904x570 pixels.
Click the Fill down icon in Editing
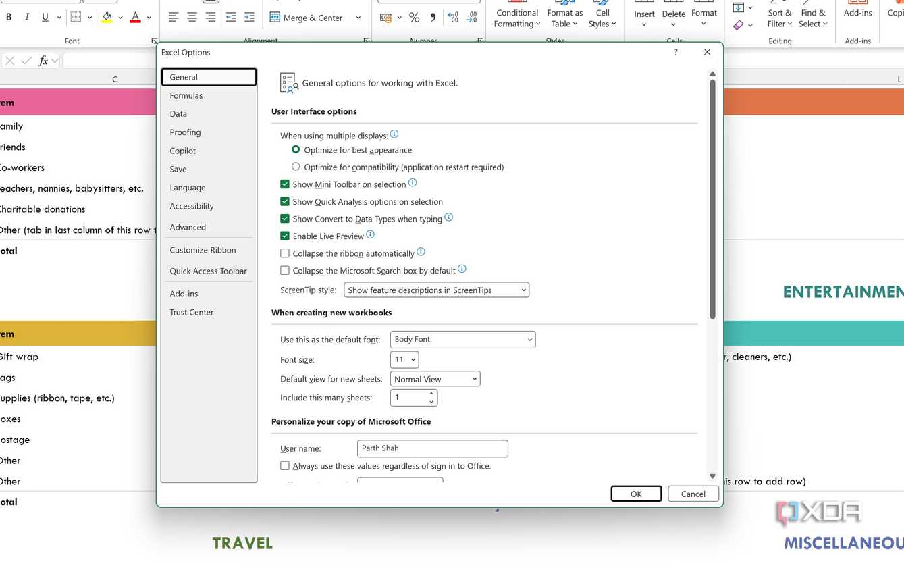[739, 7]
